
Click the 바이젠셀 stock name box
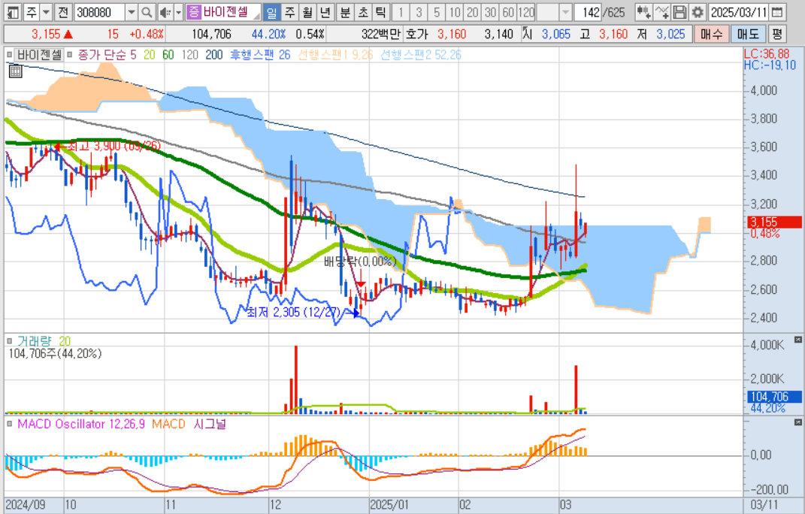230,12
